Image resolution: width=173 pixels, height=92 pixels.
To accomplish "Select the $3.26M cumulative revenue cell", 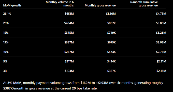I will (x=161, y=33).
